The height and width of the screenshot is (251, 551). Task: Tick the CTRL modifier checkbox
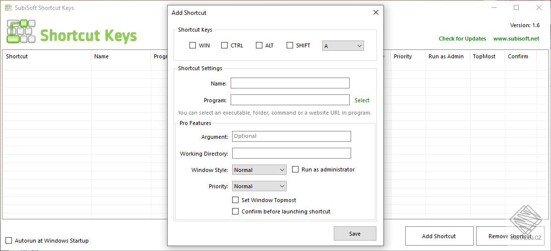tap(224, 45)
